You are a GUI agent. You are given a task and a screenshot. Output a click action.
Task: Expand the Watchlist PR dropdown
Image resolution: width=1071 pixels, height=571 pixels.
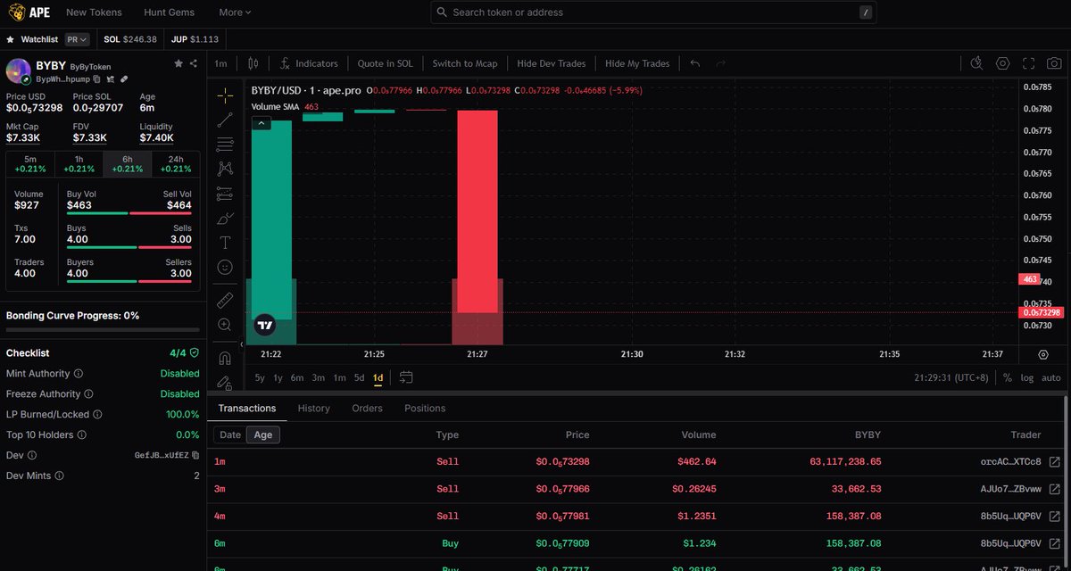pyautogui.click(x=78, y=39)
